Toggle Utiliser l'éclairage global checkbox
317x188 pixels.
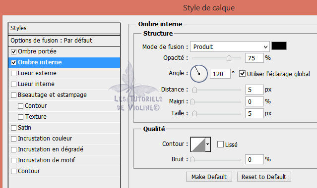click(242, 74)
